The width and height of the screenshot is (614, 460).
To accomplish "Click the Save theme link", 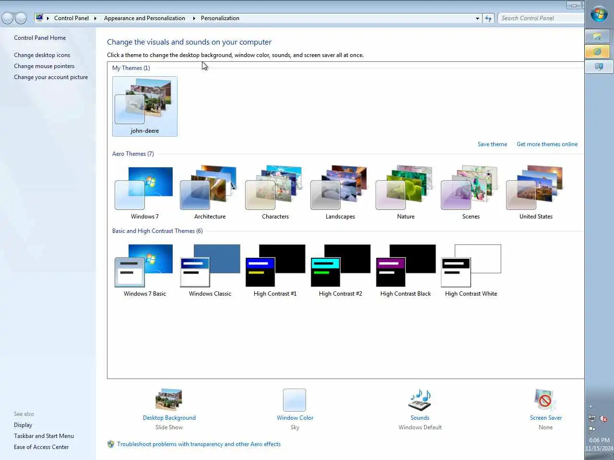I will [x=492, y=144].
